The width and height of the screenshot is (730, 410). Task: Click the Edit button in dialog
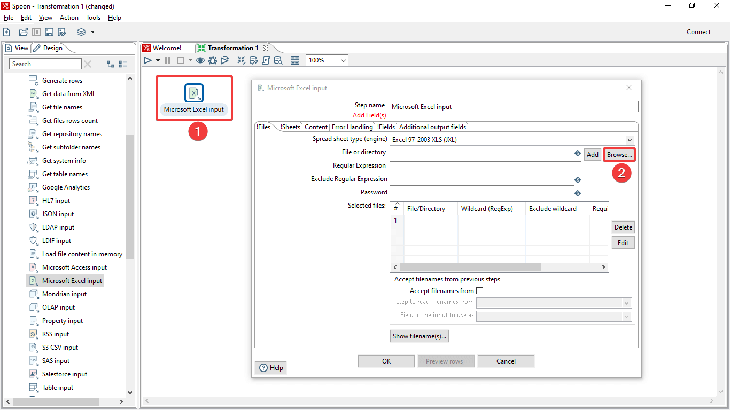(x=623, y=243)
